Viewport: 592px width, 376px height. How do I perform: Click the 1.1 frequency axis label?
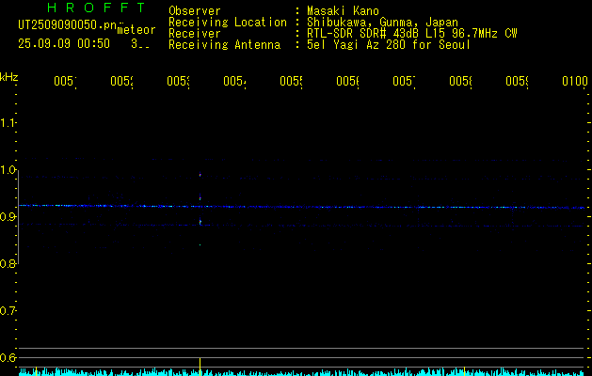coord(8,122)
